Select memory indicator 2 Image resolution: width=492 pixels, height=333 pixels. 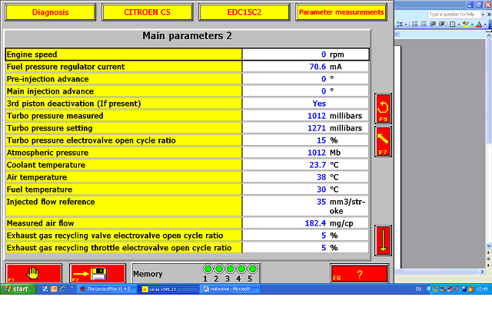(219, 269)
